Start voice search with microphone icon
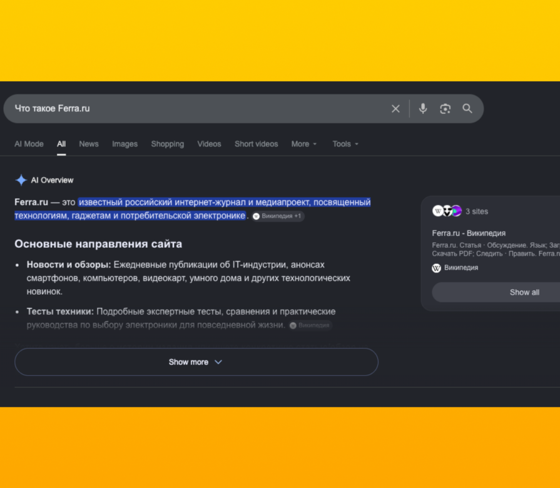 pos(423,108)
